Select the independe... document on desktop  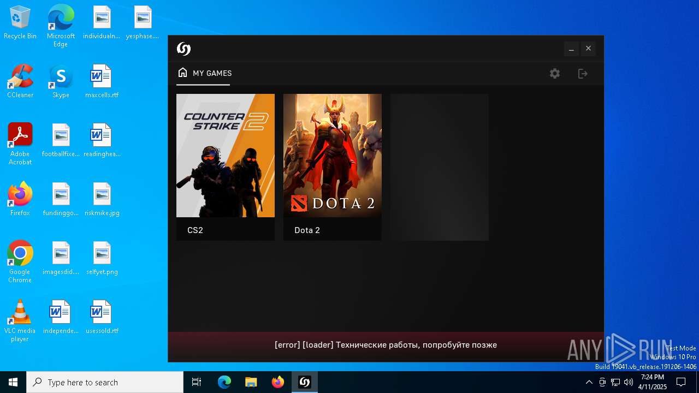click(x=61, y=318)
